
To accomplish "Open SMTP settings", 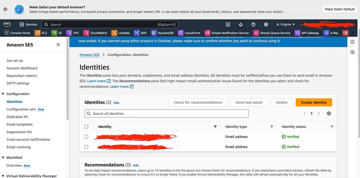I will 18,83.
